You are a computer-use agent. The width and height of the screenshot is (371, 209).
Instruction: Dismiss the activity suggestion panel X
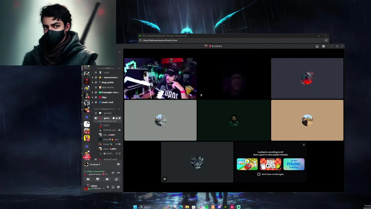point(304,145)
